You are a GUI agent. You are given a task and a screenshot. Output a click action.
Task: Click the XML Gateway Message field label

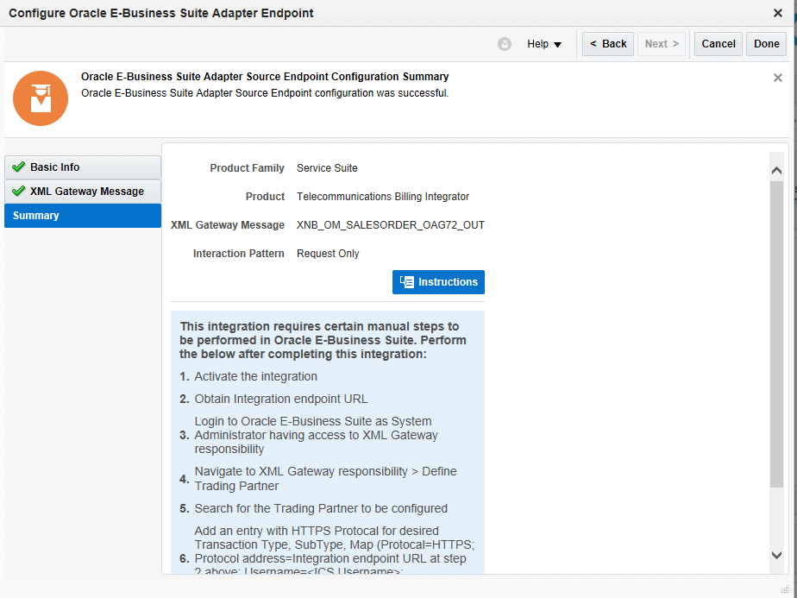tap(227, 224)
